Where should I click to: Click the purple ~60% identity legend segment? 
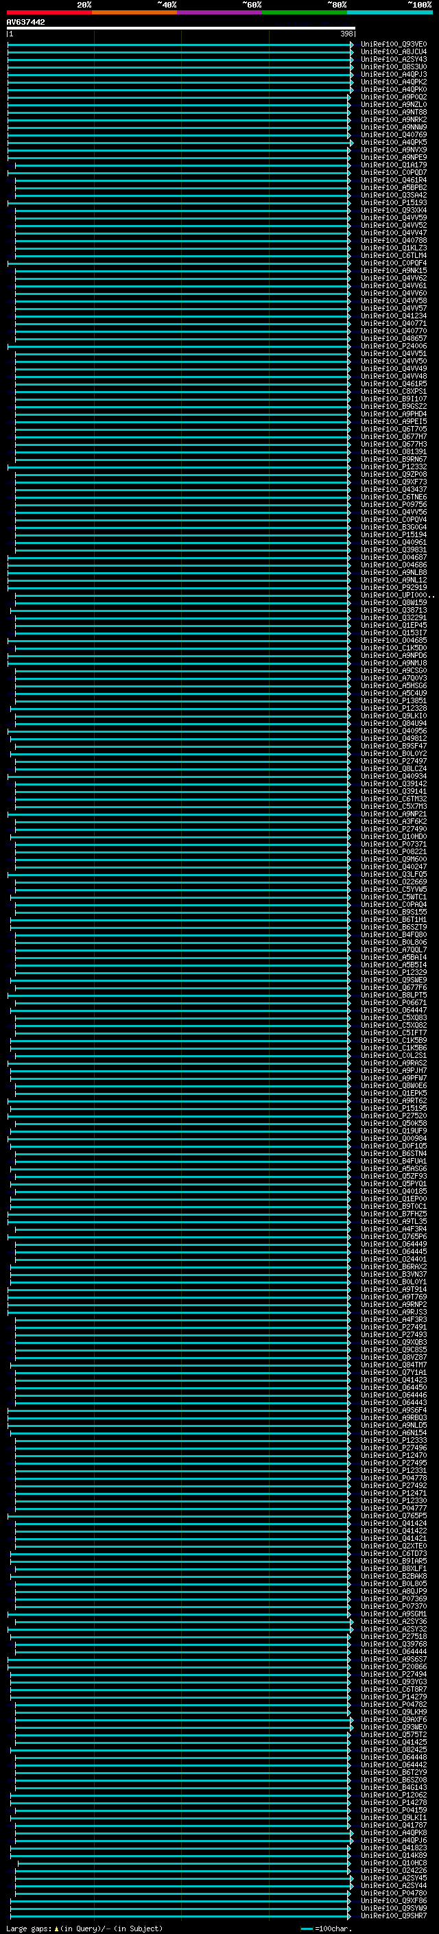pyautogui.click(x=220, y=12)
